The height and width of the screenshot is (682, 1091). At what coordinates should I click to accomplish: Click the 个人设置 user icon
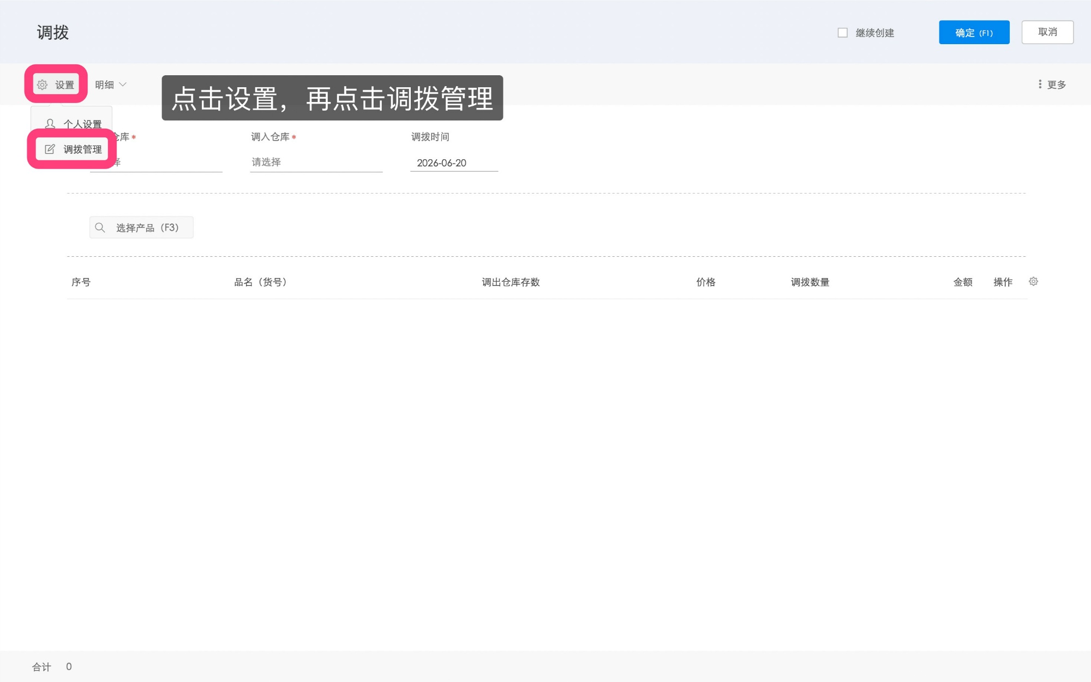[50, 124]
